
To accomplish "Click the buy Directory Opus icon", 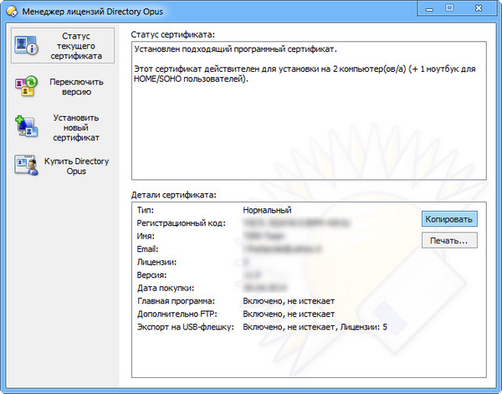I will pos(26,165).
